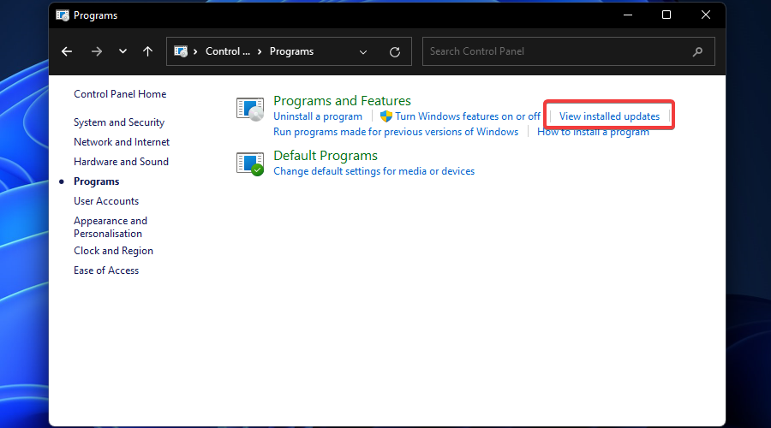
Task: Open the address bar history dropdown
Action: [x=363, y=52]
